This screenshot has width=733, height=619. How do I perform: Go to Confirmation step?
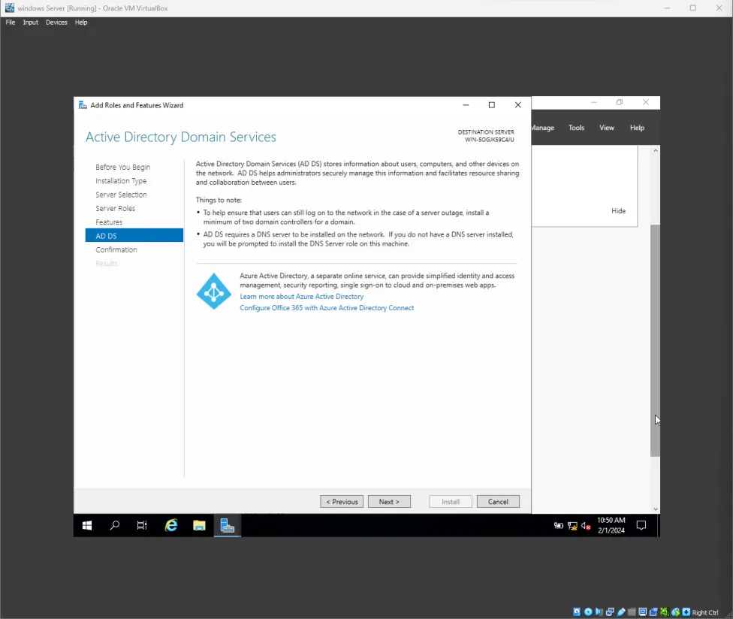116,249
